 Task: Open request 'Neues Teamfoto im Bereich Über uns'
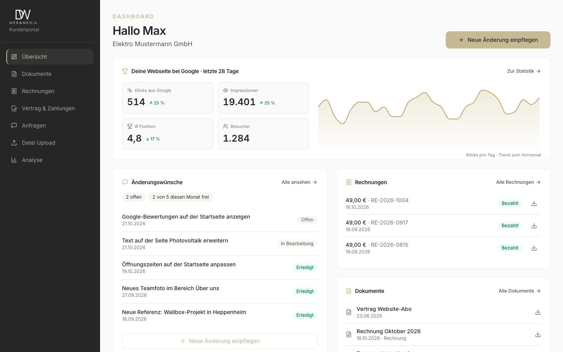tap(220, 291)
